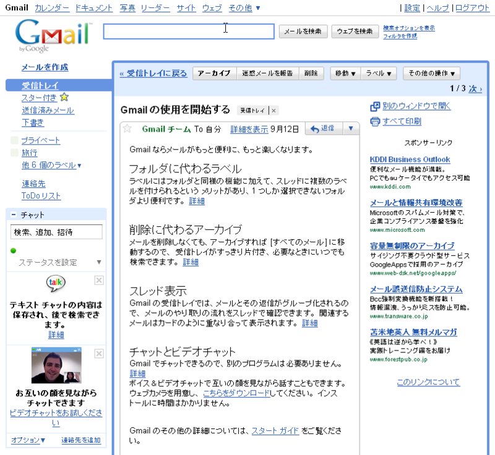Click the 旅行 label color square
Viewport: 495px width, 455px height.
(x=14, y=153)
